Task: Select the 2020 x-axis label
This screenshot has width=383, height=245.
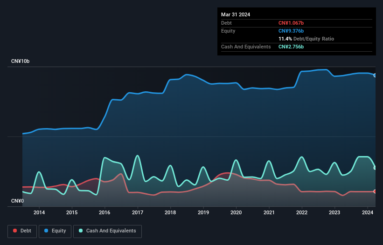Action: (x=236, y=213)
